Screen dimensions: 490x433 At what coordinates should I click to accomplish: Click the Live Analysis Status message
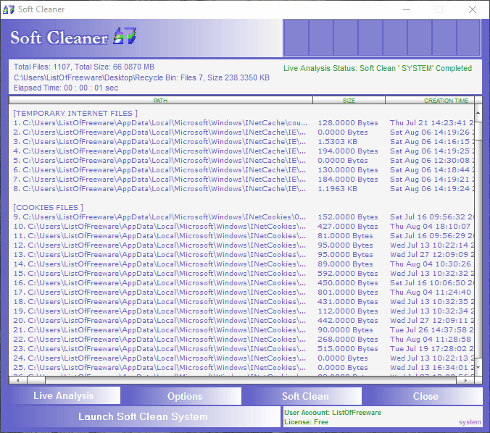point(378,68)
